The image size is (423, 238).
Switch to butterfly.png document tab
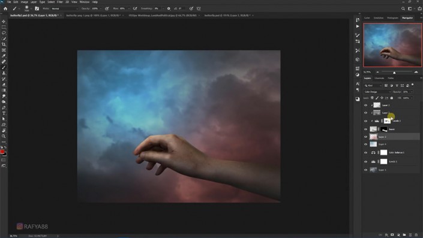click(x=94, y=16)
